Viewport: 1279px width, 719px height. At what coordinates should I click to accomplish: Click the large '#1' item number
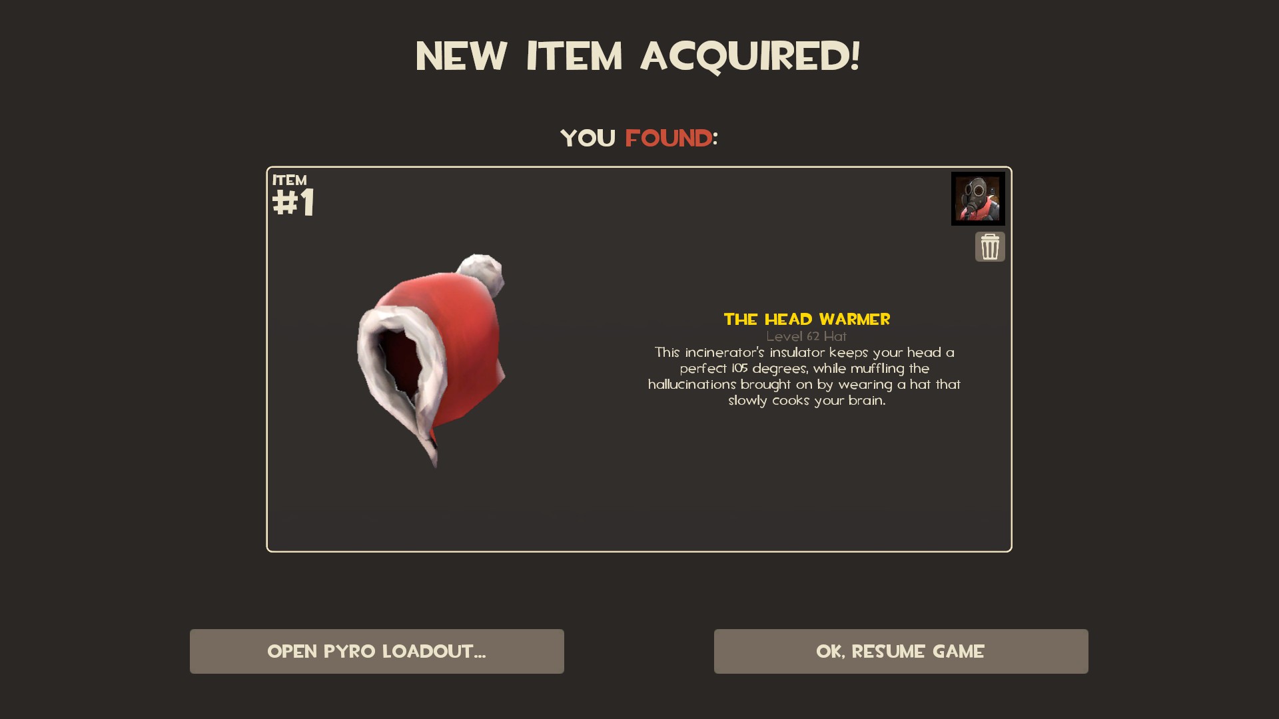click(x=294, y=203)
